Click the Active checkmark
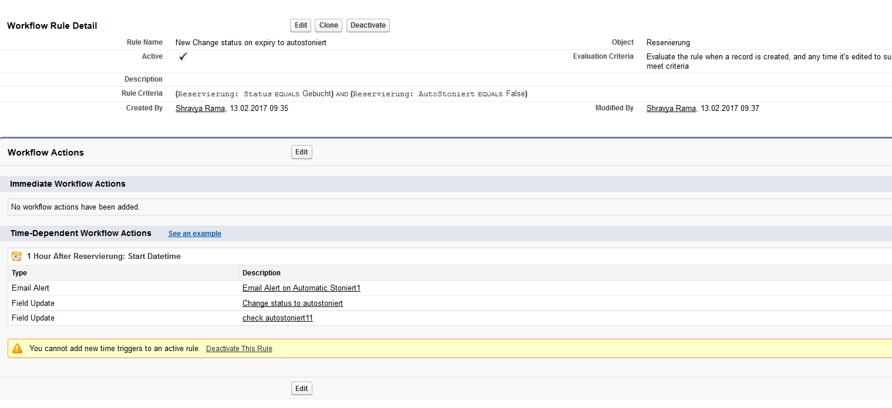892x408 pixels. coord(183,57)
